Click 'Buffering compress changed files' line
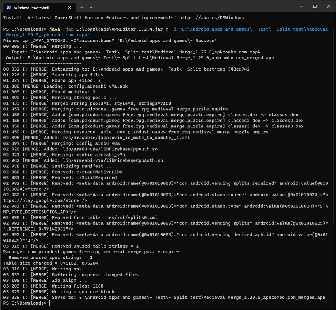 point(76,275)
